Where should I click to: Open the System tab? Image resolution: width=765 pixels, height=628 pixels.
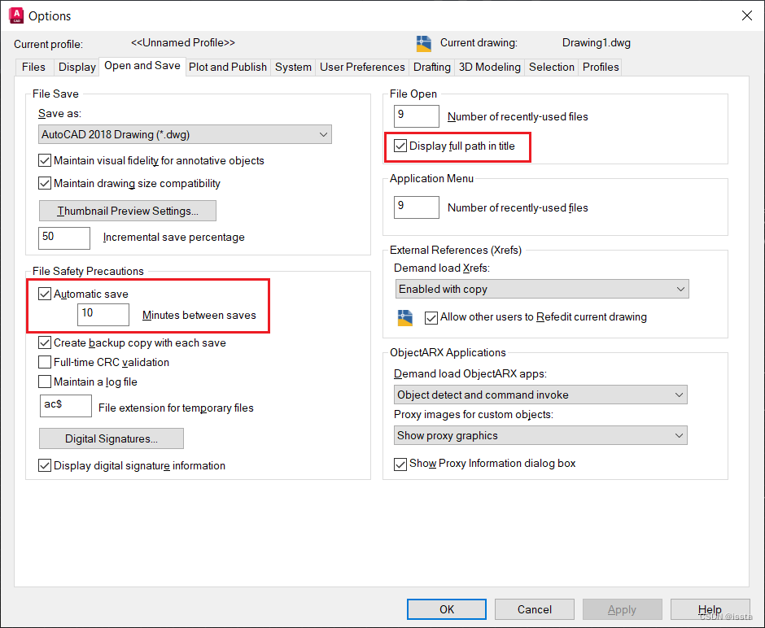click(x=293, y=68)
